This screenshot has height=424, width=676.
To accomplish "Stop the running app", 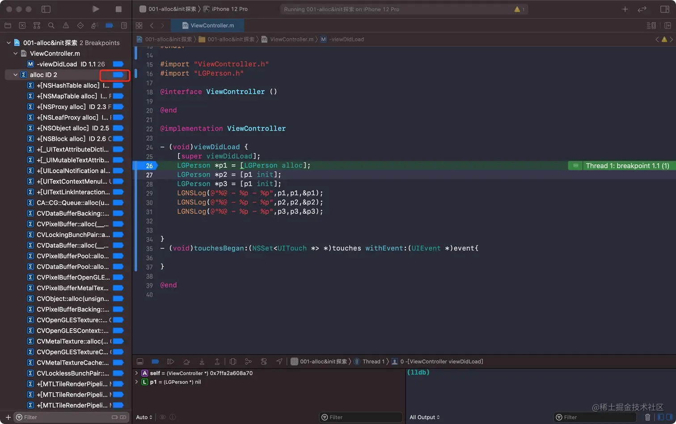I will coord(118,9).
